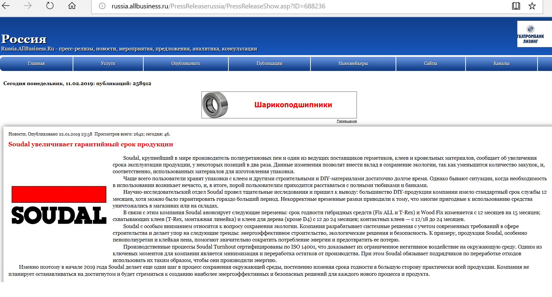The width and height of the screenshot is (552, 297).
Task: Click the 'Сегодня понедельник, 11.02.2019' date line
Action: tap(77, 83)
